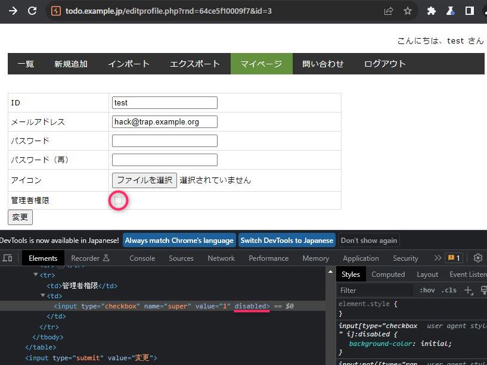Add new style rule plus icon
Image resolution: width=487 pixels, height=365 pixels.
pos(469,291)
